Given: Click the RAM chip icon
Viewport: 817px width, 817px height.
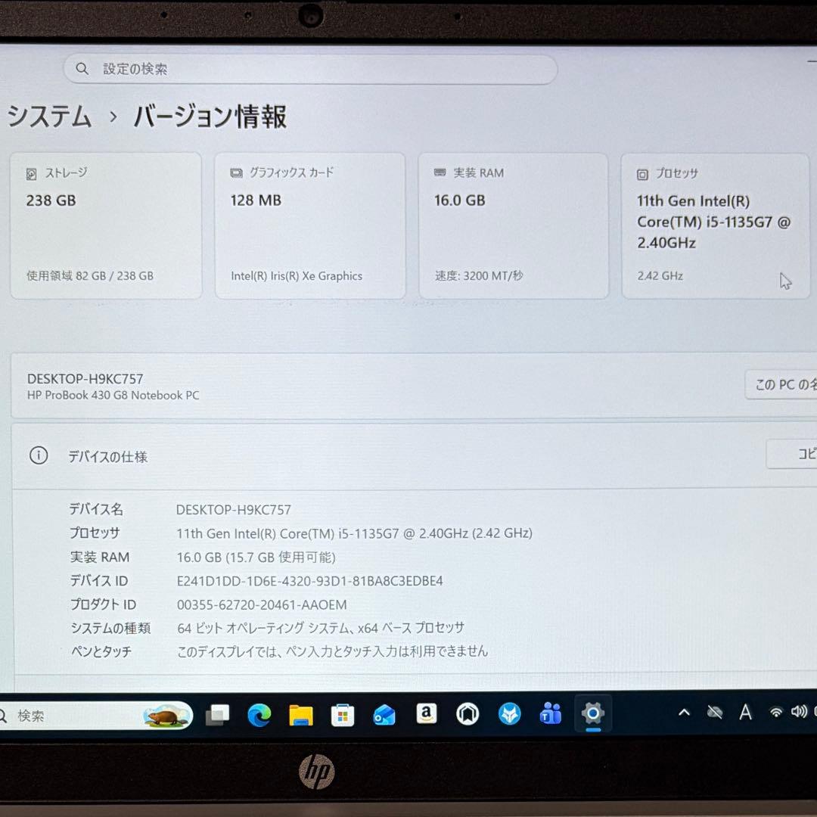Looking at the screenshot, I should click(440, 172).
